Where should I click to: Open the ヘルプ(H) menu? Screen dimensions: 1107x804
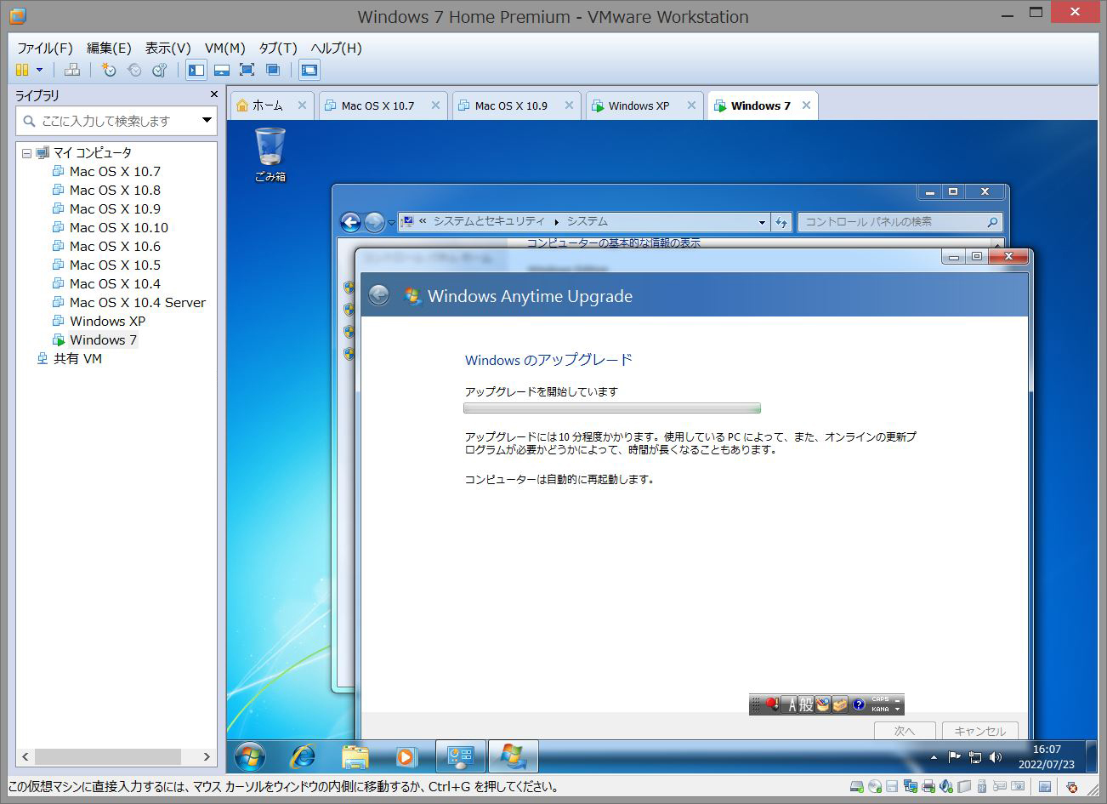pos(336,48)
